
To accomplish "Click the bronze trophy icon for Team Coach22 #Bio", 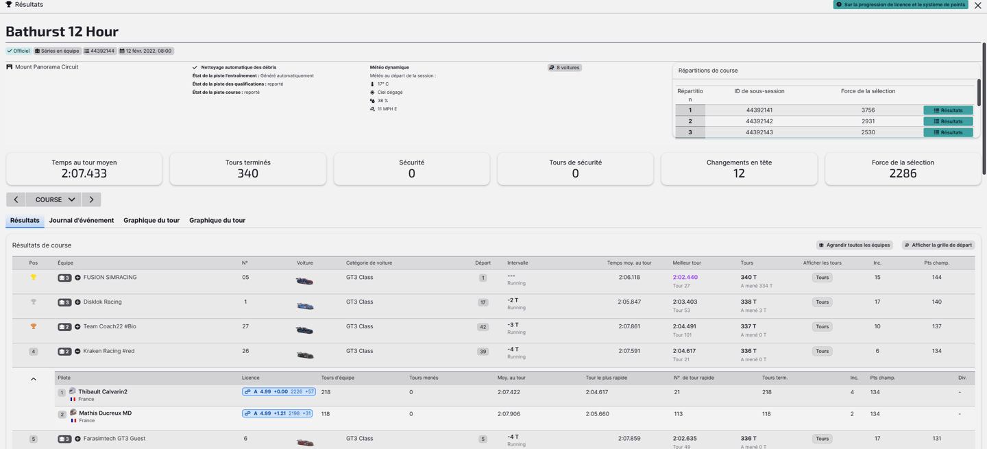I will tap(33, 326).
